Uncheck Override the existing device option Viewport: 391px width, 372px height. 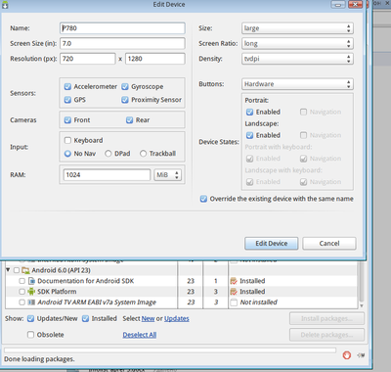point(203,199)
